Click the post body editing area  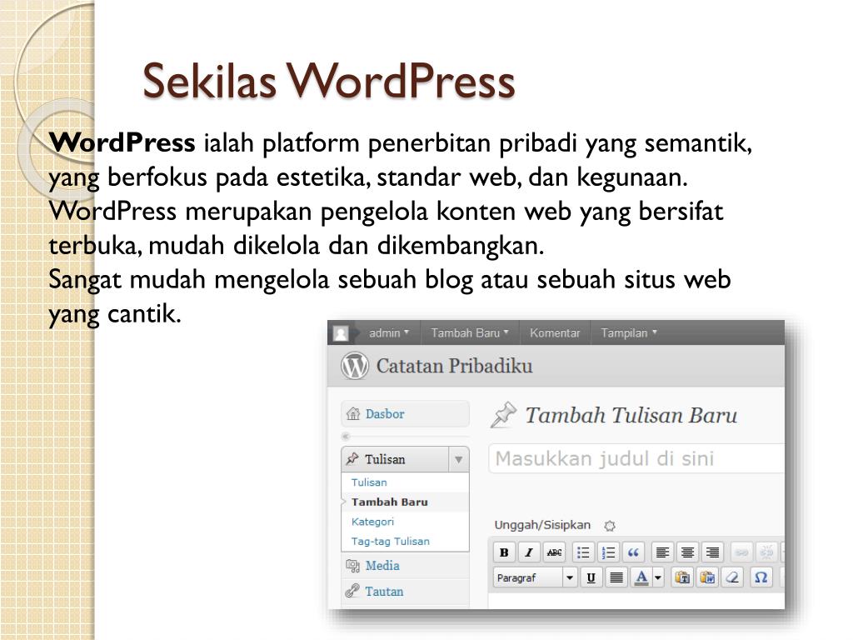tap(636, 601)
